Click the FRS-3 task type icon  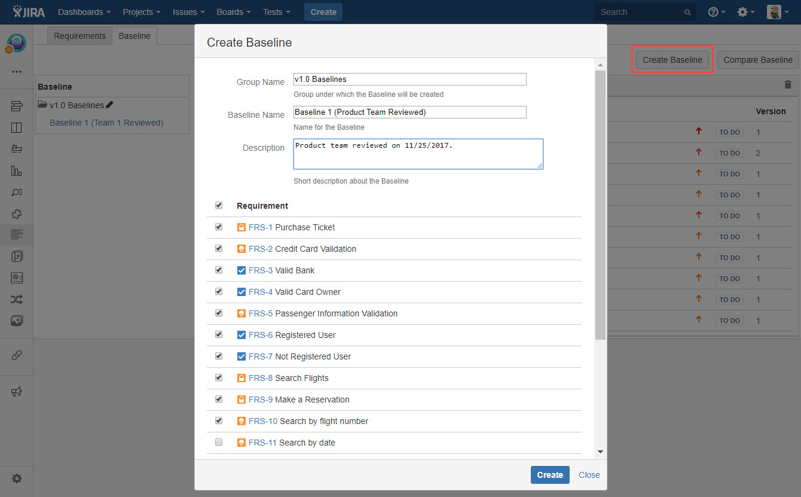point(241,270)
